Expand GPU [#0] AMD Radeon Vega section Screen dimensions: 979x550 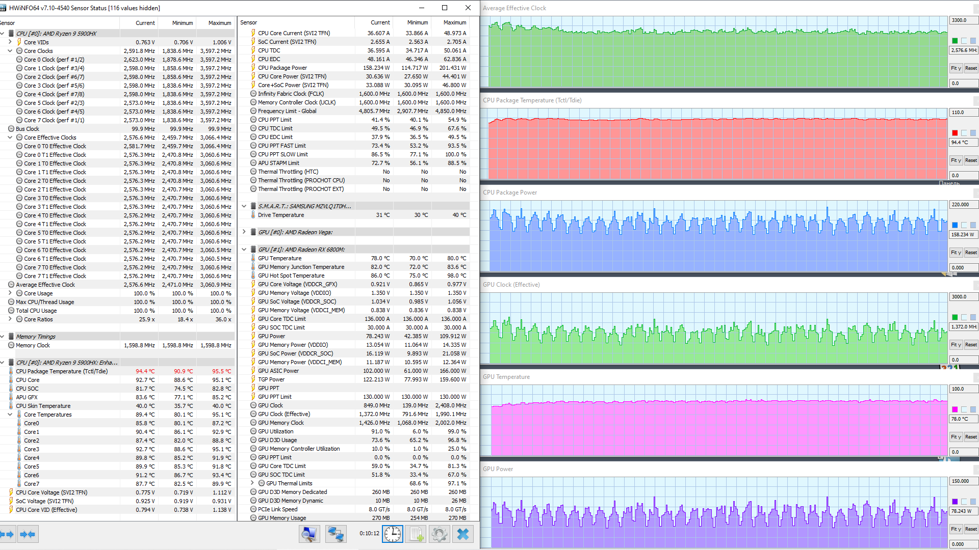coord(244,232)
